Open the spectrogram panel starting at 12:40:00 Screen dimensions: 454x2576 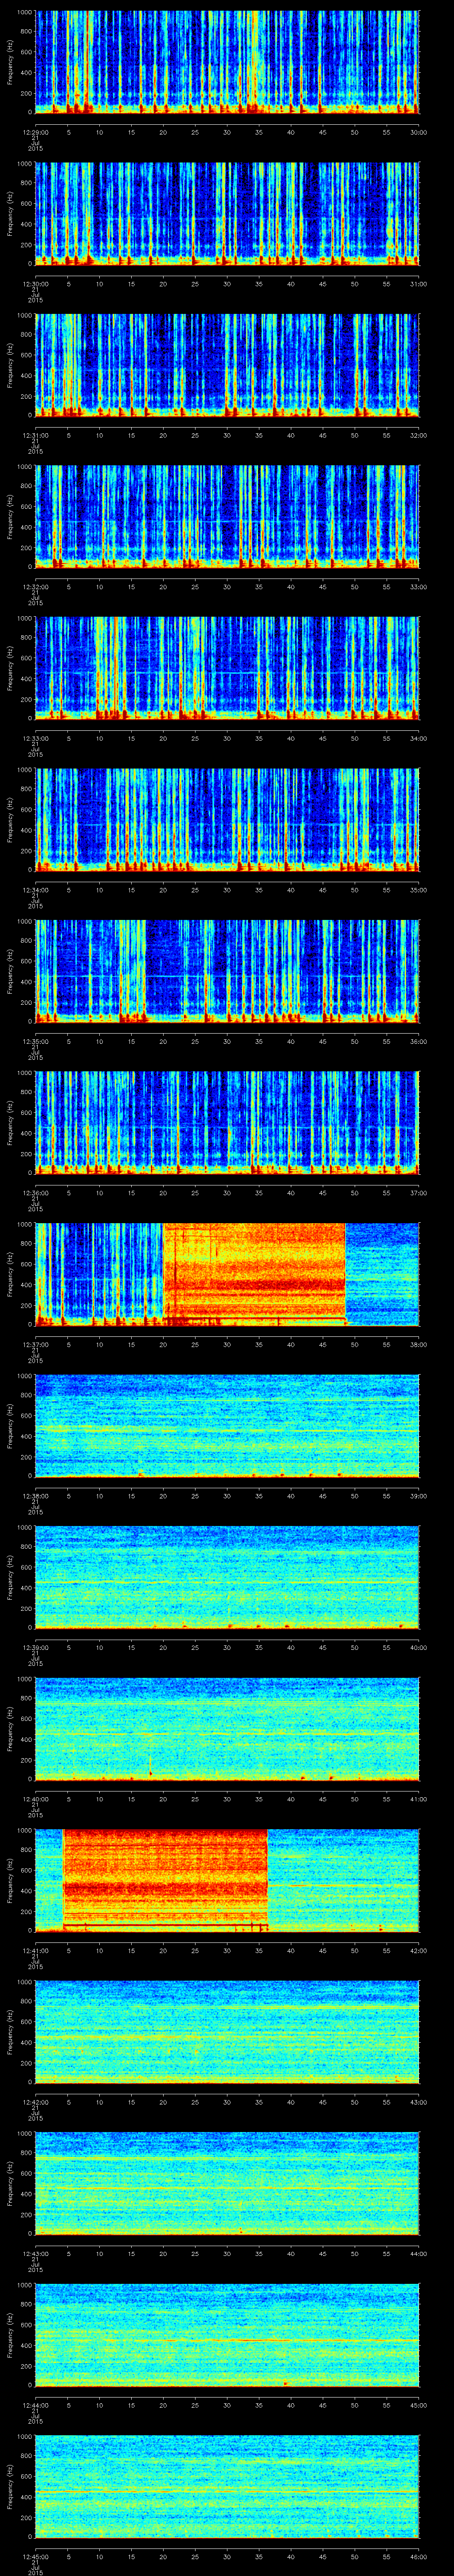pos(227,1728)
